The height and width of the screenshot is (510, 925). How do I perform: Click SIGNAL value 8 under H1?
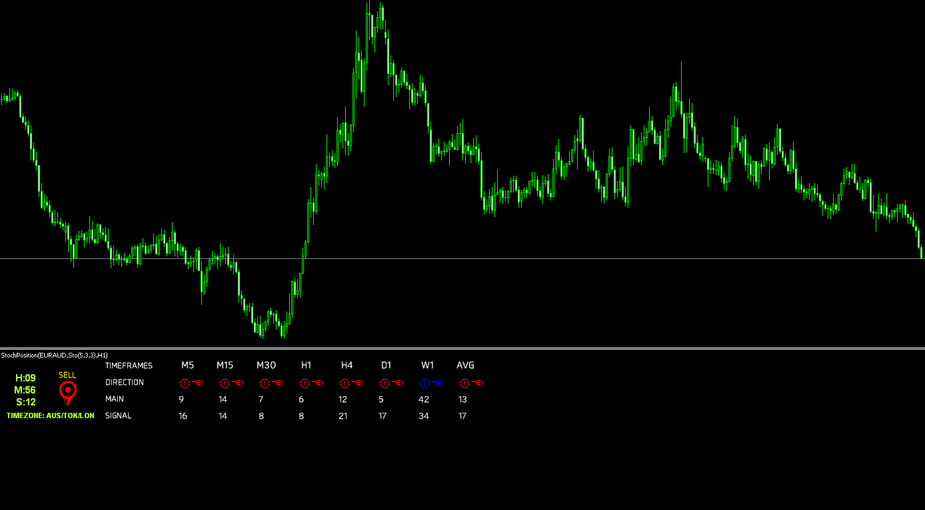(301, 416)
